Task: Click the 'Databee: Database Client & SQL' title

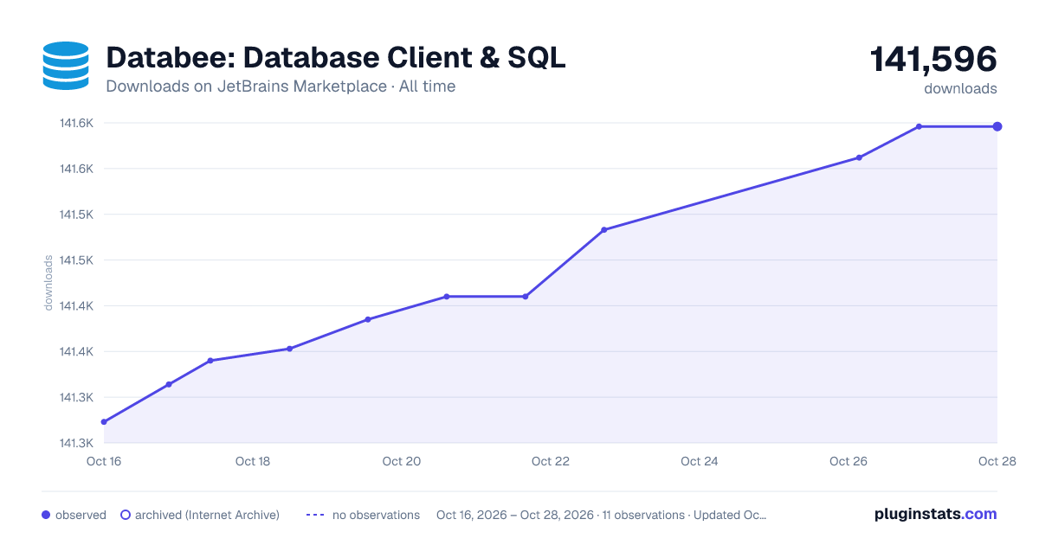Action: [336, 58]
